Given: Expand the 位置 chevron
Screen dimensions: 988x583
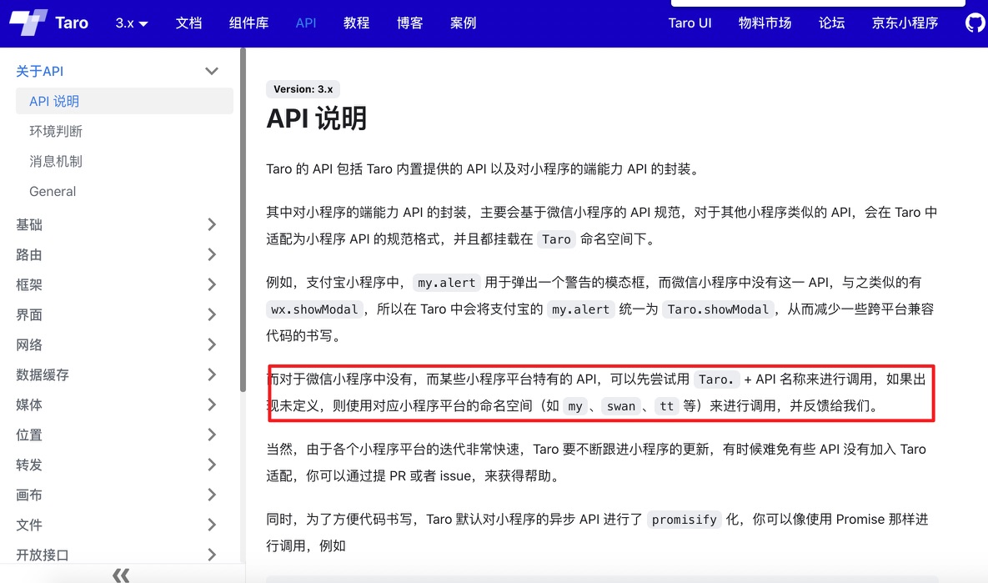Looking at the screenshot, I should 212,435.
